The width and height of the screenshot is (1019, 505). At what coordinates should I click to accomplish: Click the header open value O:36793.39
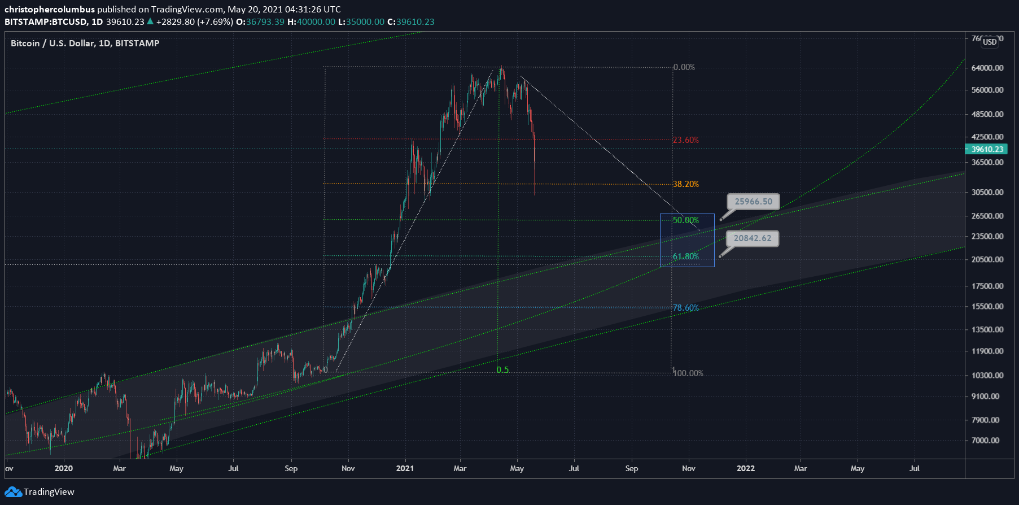pos(260,22)
